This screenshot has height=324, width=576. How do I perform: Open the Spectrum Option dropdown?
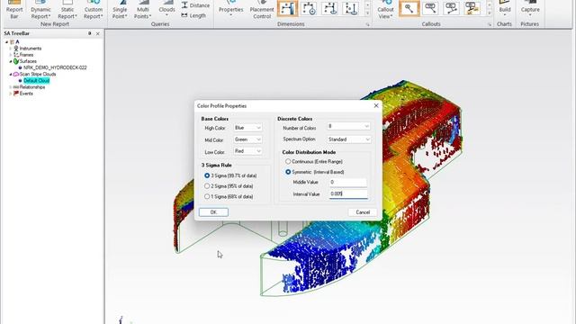348,139
